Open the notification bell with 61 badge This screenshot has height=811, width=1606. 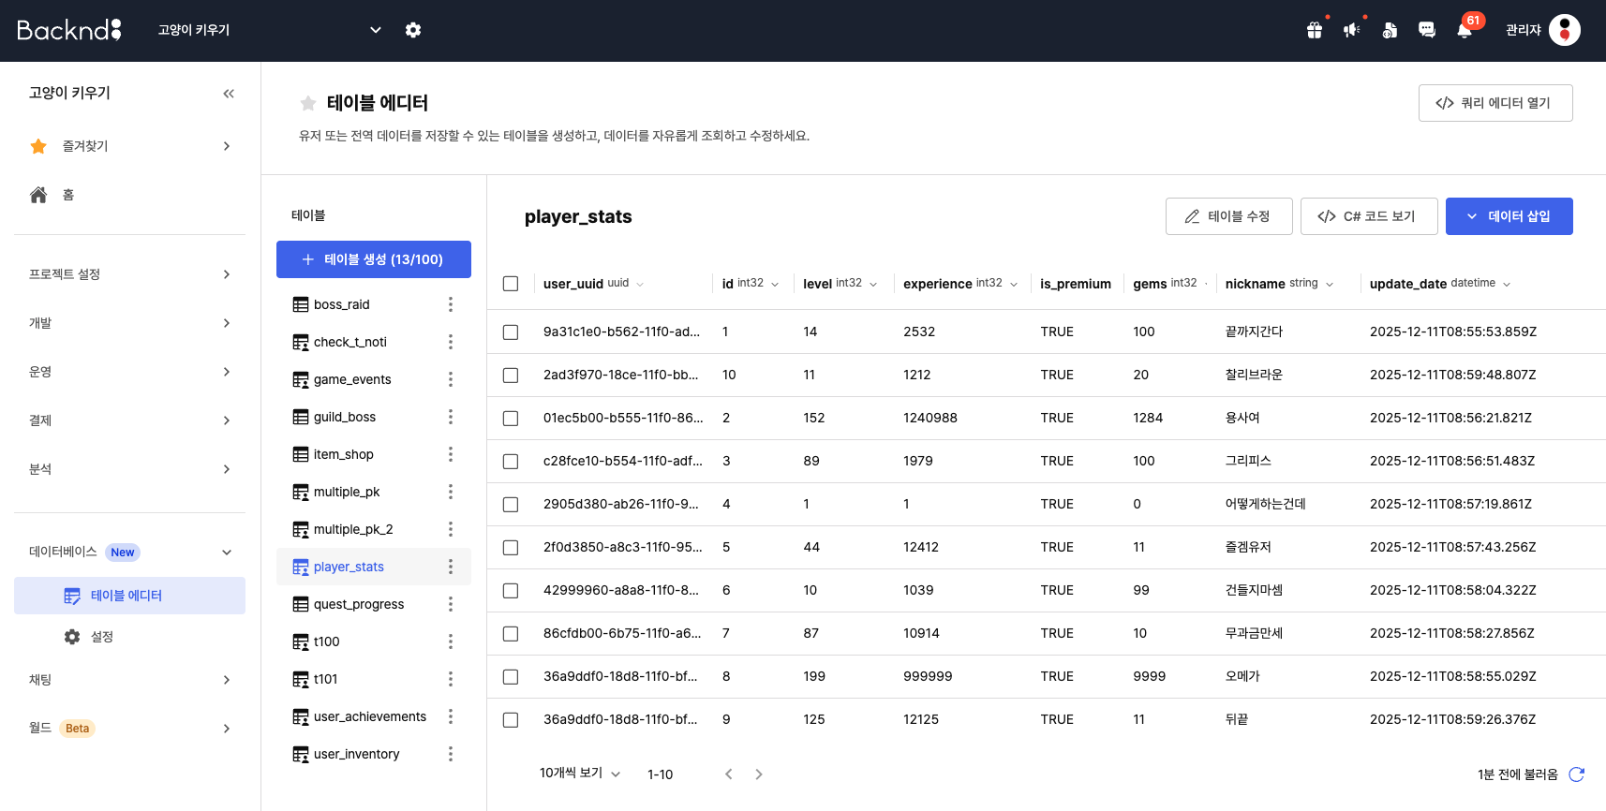1465,30
